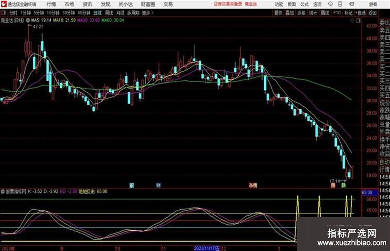Click the 财 marker below the chart
The width and height of the screenshot is (390, 251).
158,185
